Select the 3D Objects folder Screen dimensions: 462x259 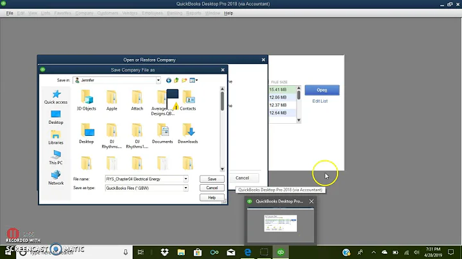point(87,101)
